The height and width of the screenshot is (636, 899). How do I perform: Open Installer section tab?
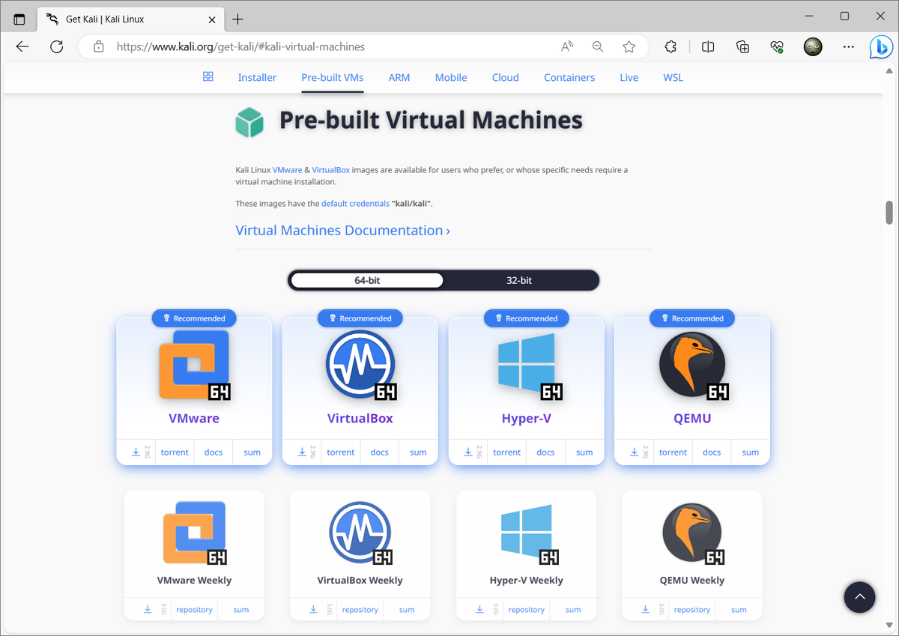pyautogui.click(x=257, y=77)
